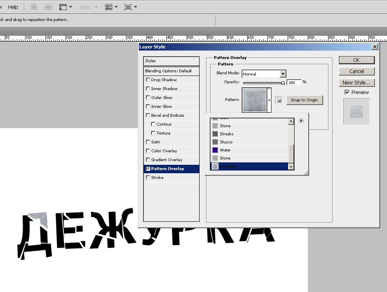Enable the Bevel and Emboss checkbox

pos(148,115)
